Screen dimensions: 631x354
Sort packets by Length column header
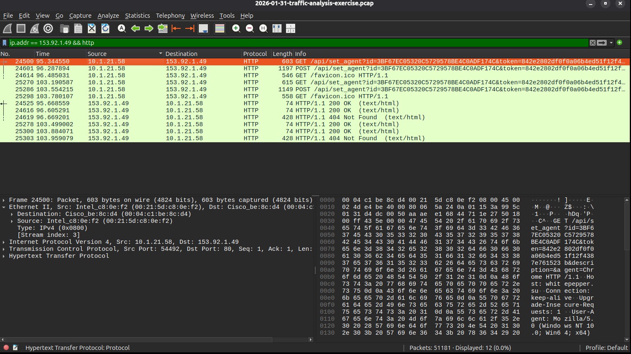click(x=282, y=54)
